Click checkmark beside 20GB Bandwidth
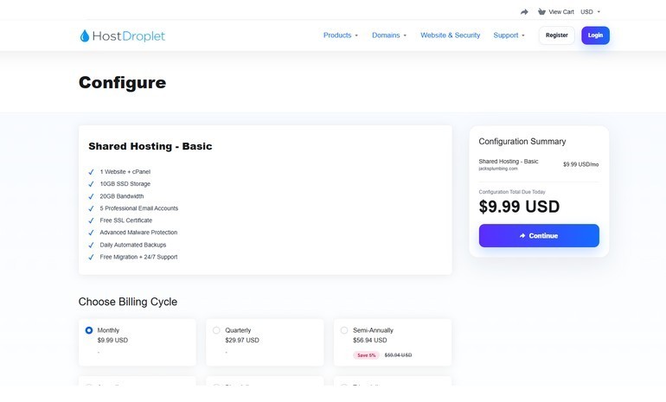Viewport: 666px width, 402px height. (x=91, y=196)
